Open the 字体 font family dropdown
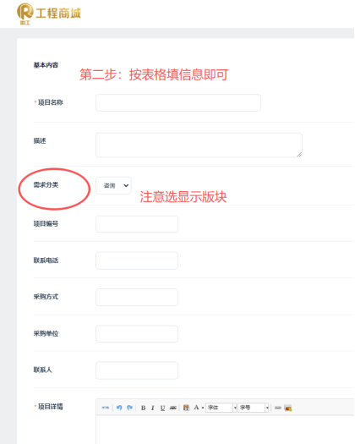 pyautogui.click(x=221, y=408)
